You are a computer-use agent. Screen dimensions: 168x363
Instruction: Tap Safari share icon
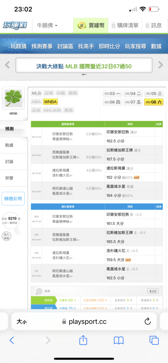pos(83,340)
